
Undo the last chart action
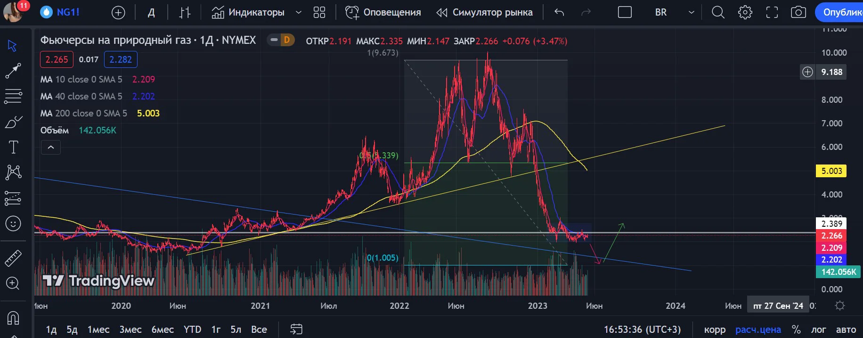click(x=559, y=13)
